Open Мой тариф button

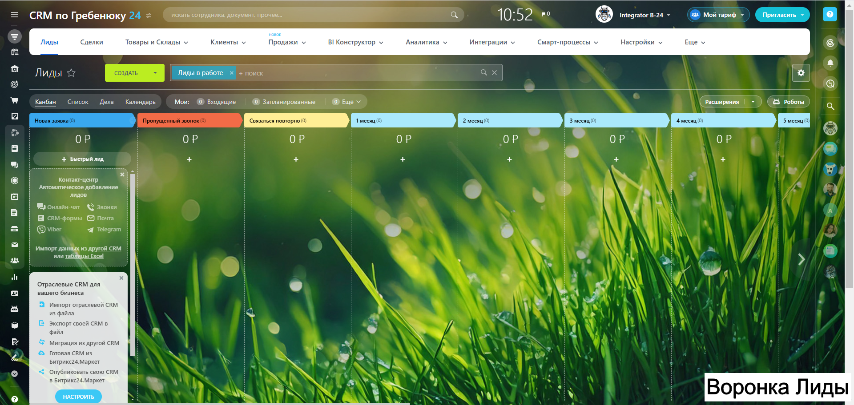[718, 15]
